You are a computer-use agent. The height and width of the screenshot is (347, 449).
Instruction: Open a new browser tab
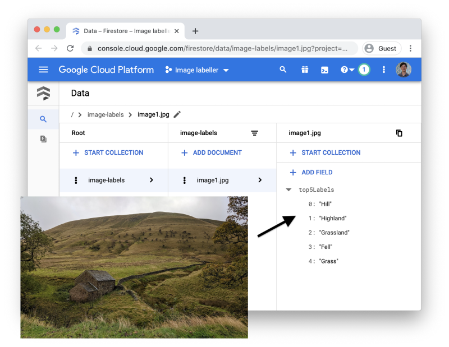[195, 31]
